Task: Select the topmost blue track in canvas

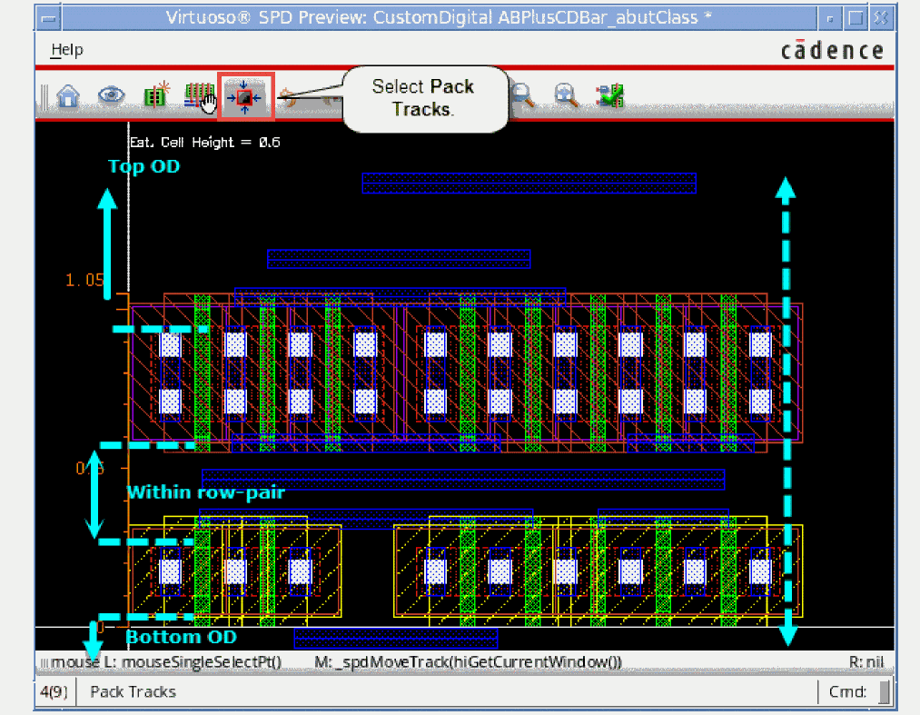Action: 529,183
